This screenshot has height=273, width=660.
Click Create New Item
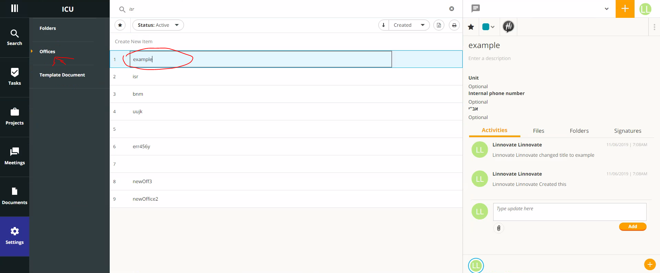133,41
